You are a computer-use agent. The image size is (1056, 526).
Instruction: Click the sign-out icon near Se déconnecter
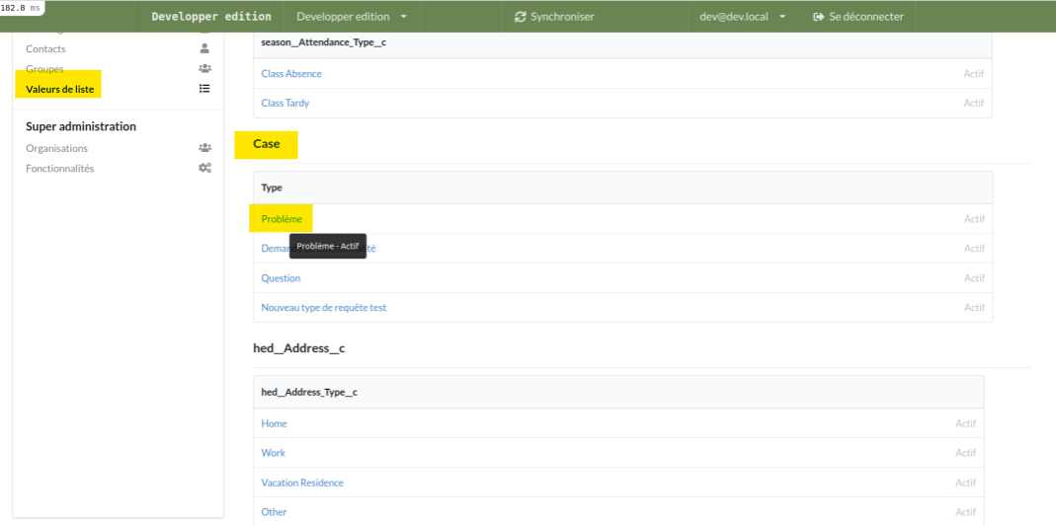click(x=819, y=17)
